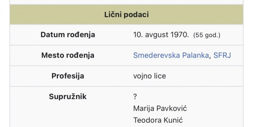This screenshot has width=253, height=127.
Task: Click the surname Kunić
Action: 173,121
